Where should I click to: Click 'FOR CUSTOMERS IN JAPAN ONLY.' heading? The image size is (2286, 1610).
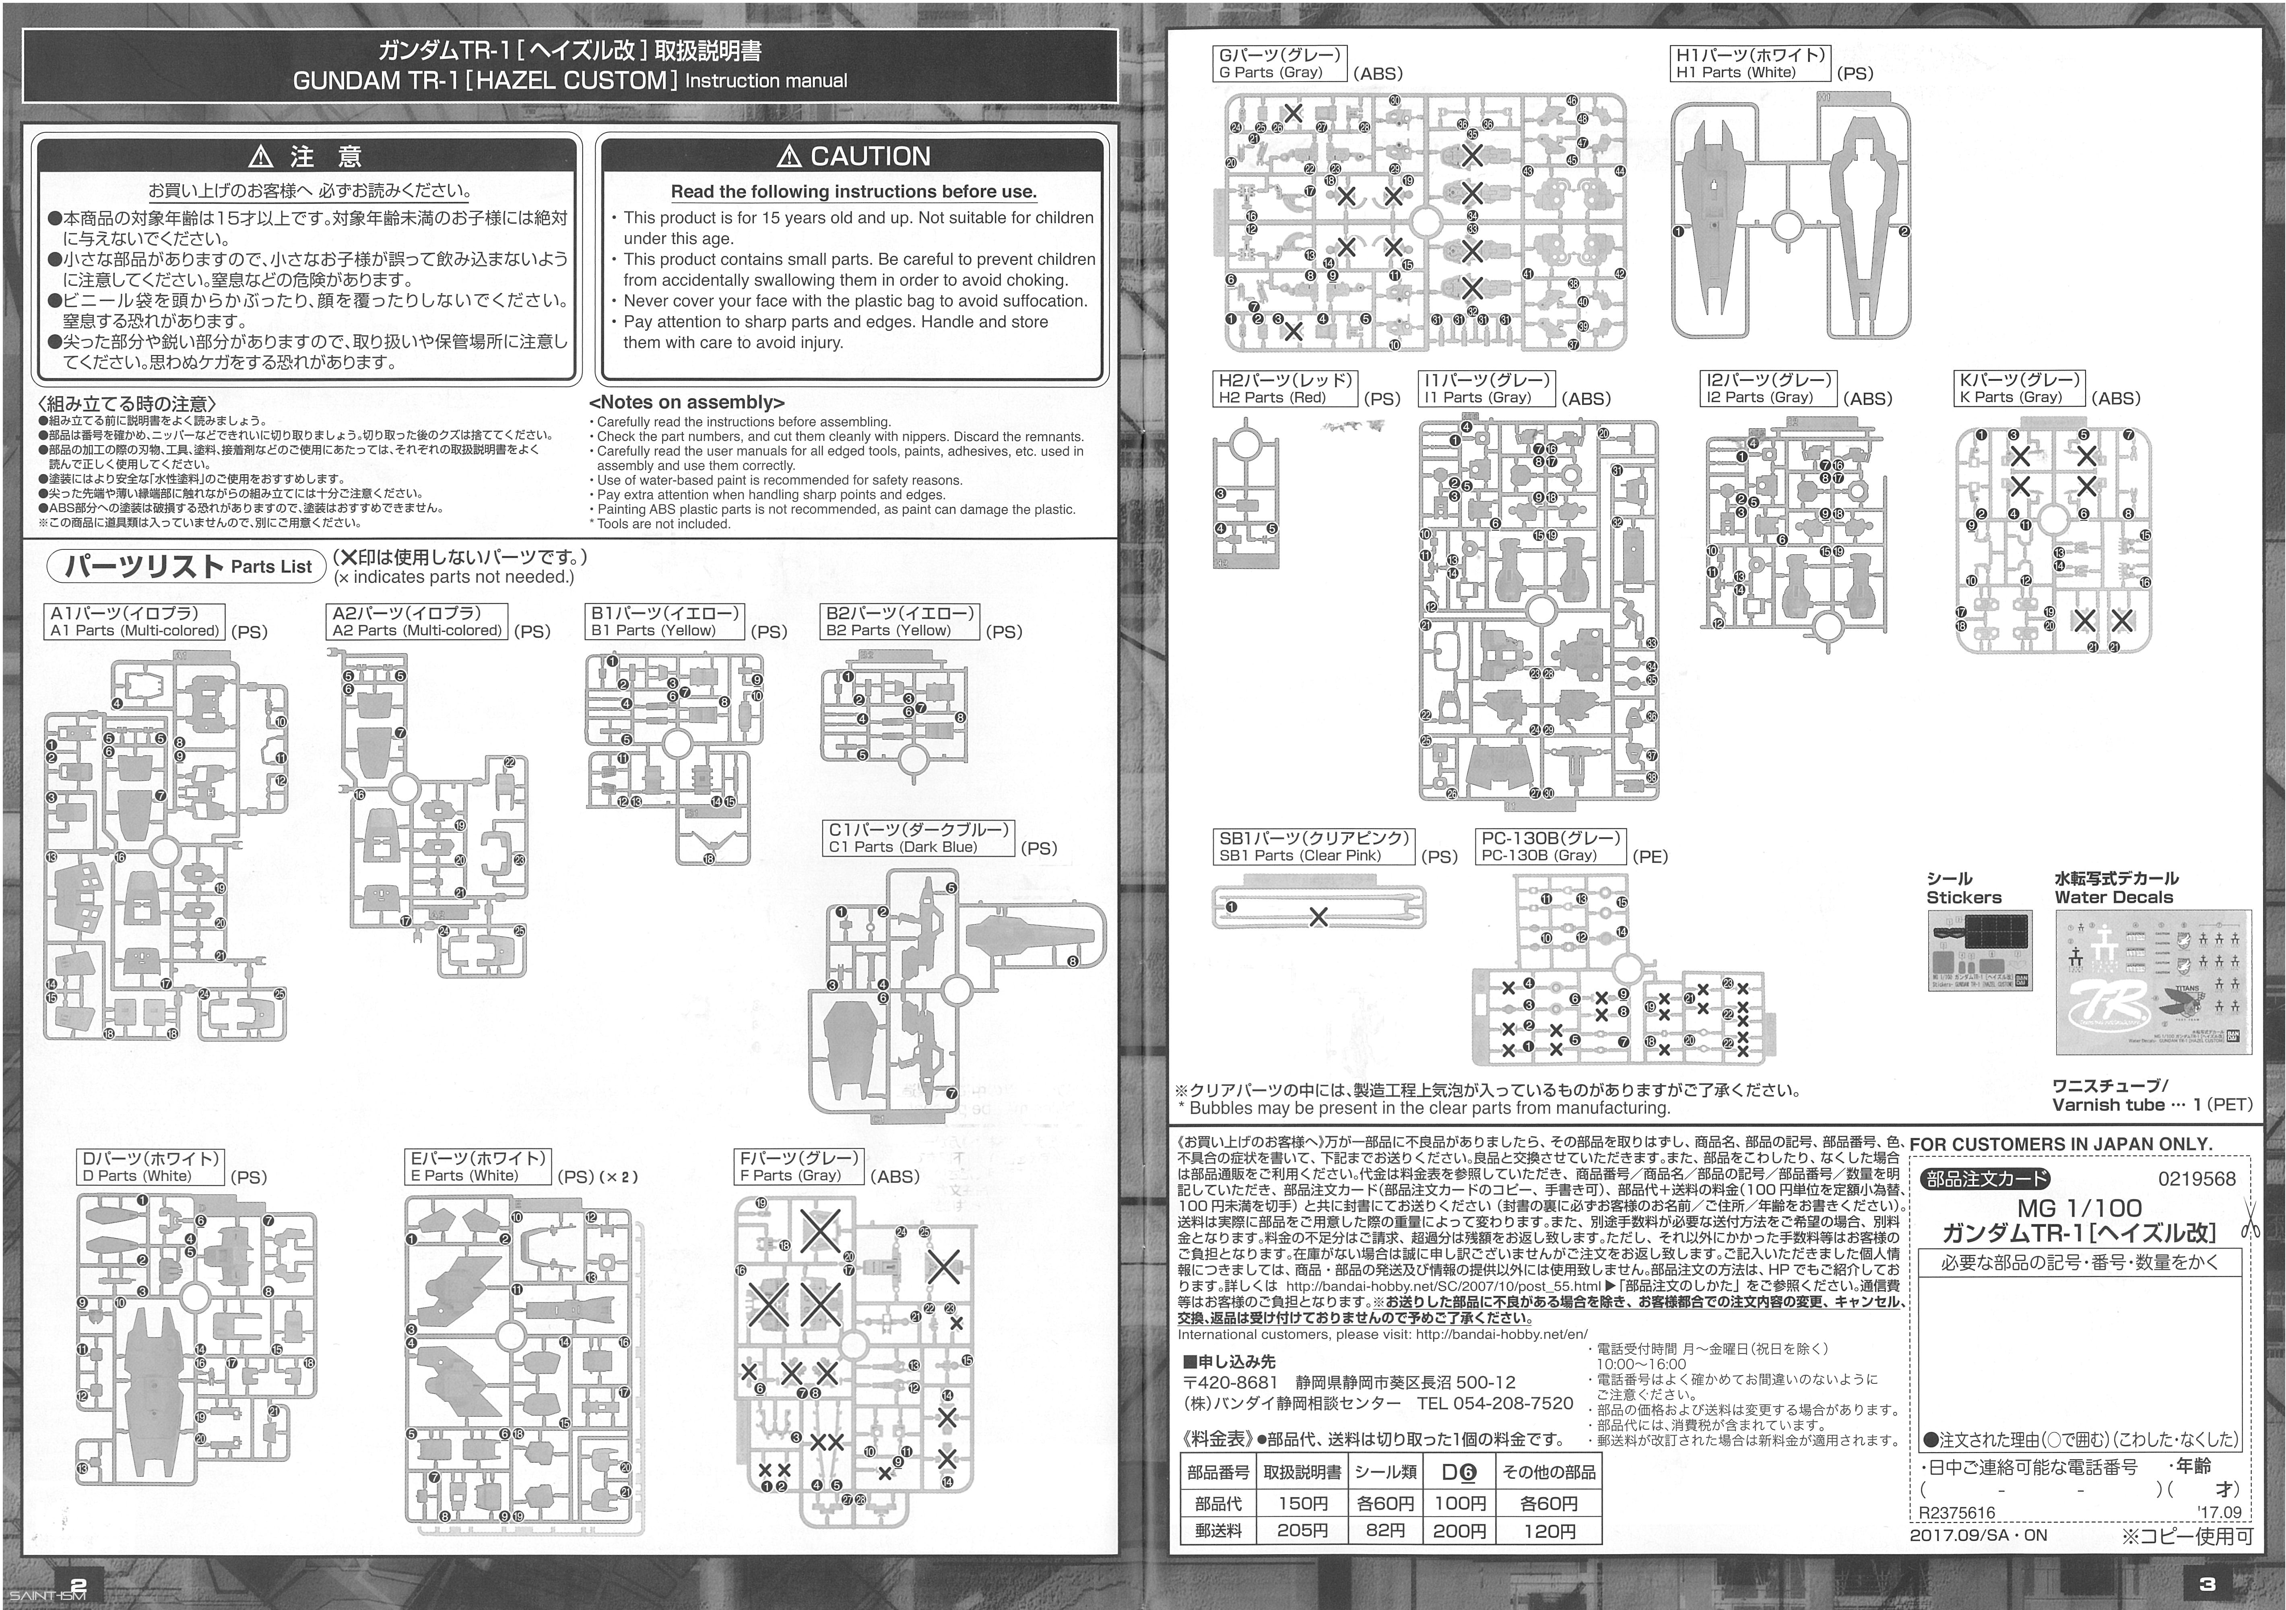coord(2061,1145)
